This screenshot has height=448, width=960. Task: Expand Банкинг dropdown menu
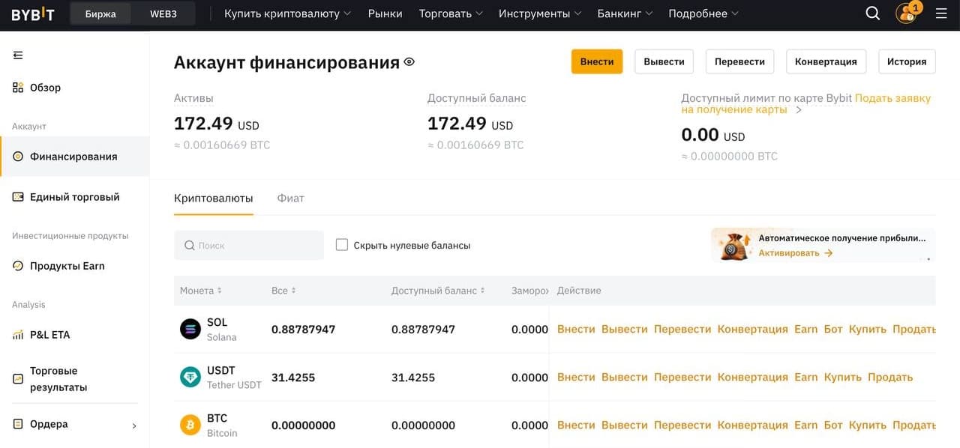pyautogui.click(x=625, y=13)
